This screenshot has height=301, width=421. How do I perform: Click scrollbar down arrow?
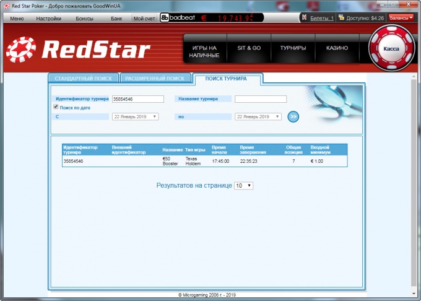pyautogui.click(x=414, y=294)
